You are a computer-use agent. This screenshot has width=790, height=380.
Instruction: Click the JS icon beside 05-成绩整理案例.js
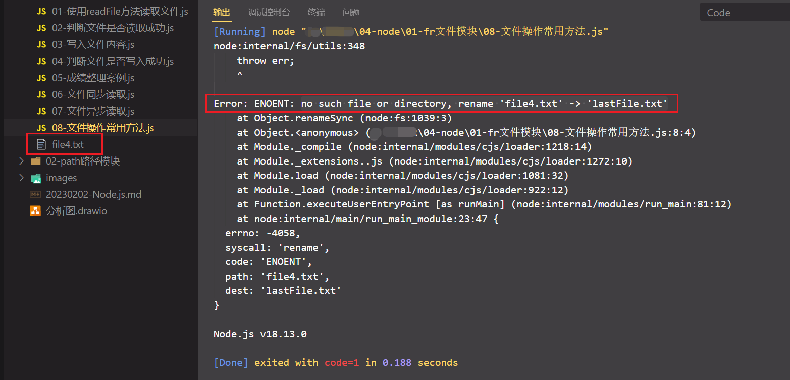click(41, 78)
